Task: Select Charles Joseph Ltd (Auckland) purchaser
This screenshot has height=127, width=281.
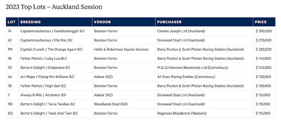Action: click(x=181, y=31)
